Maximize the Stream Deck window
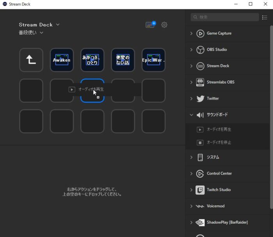 coord(250,4)
